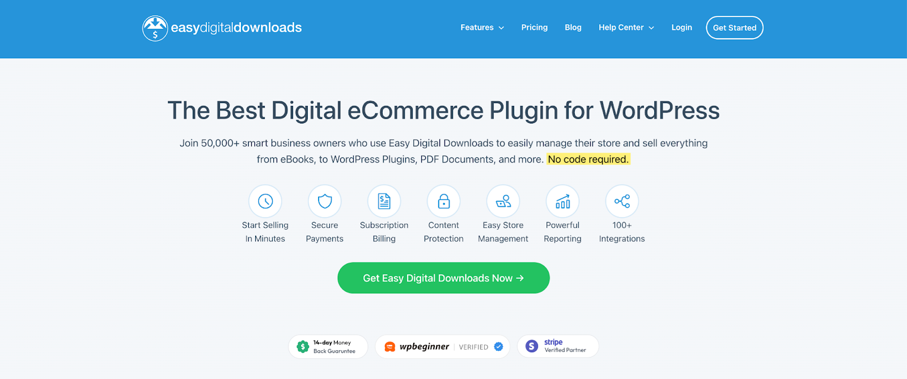Click the blue verified checkmark on WPBeginner badge

pos(499,347)
